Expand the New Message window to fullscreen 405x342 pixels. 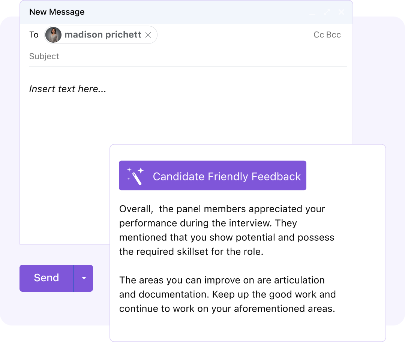pyautogui.click(x=327, y=12)
